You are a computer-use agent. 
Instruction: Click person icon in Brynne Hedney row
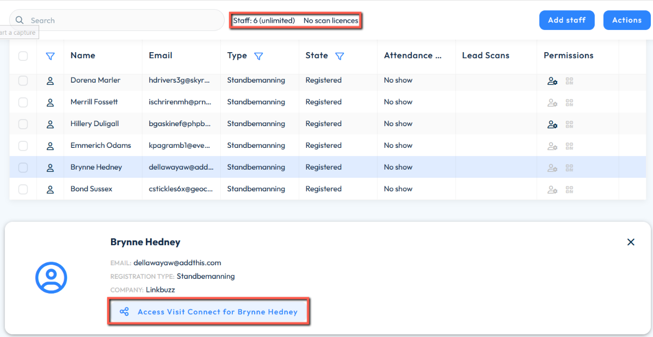(x=50, y=167)
